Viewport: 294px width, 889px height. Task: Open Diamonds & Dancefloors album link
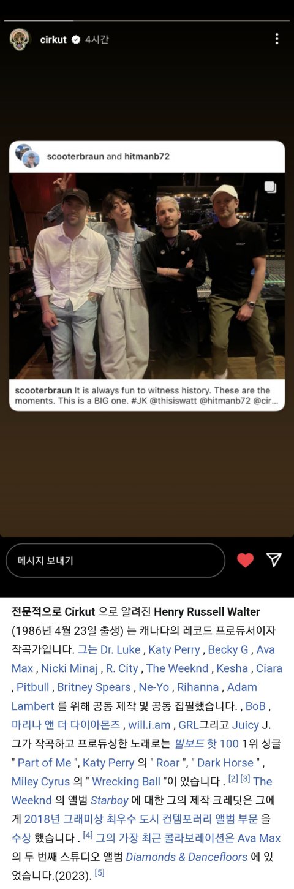click(186, 858)
